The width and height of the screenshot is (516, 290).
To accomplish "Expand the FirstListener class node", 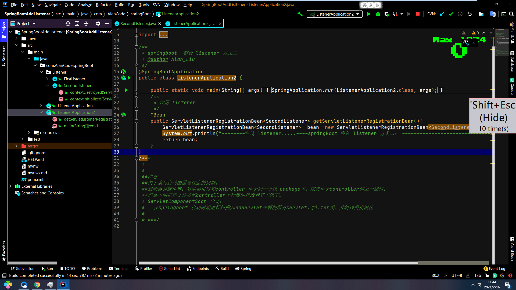I will coord(48,79).
